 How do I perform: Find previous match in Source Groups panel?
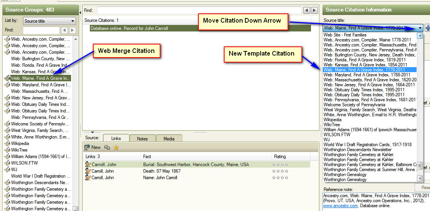tap(64, 30)
